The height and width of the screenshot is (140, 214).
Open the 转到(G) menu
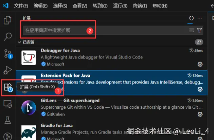tap(100, 6)
